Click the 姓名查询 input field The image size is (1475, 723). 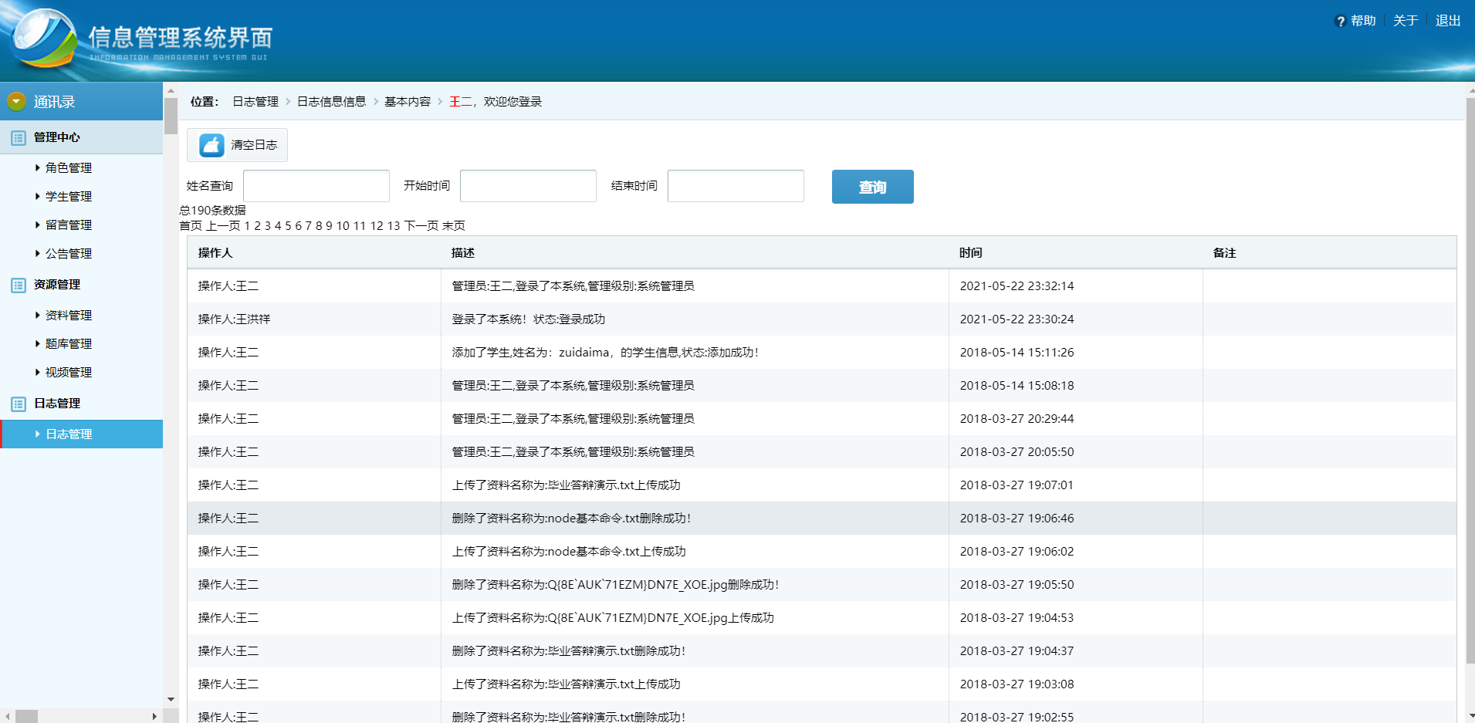(316, 185)
